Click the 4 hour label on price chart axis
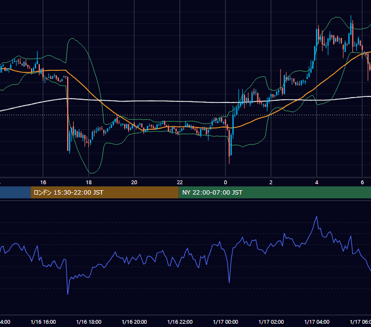Viewport: 371px width, 327px height. (x=316, y=182)
